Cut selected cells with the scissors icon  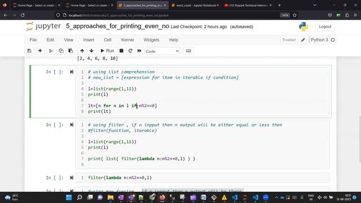pyautogui.click(x=51, y=51)
